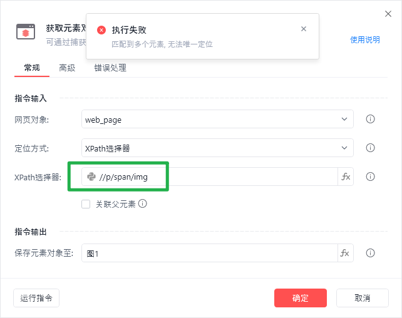Click the fx expression icon in 保存元素对象至 field
The image size is (402, 318).
(x=346, y=253)
